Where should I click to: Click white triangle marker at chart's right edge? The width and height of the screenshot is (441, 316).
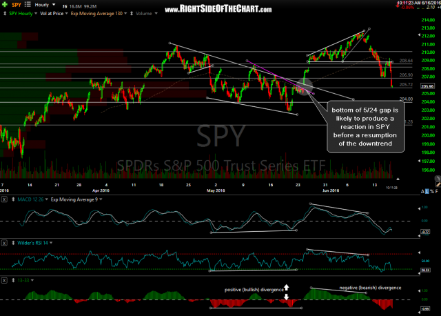pos(398,179)
